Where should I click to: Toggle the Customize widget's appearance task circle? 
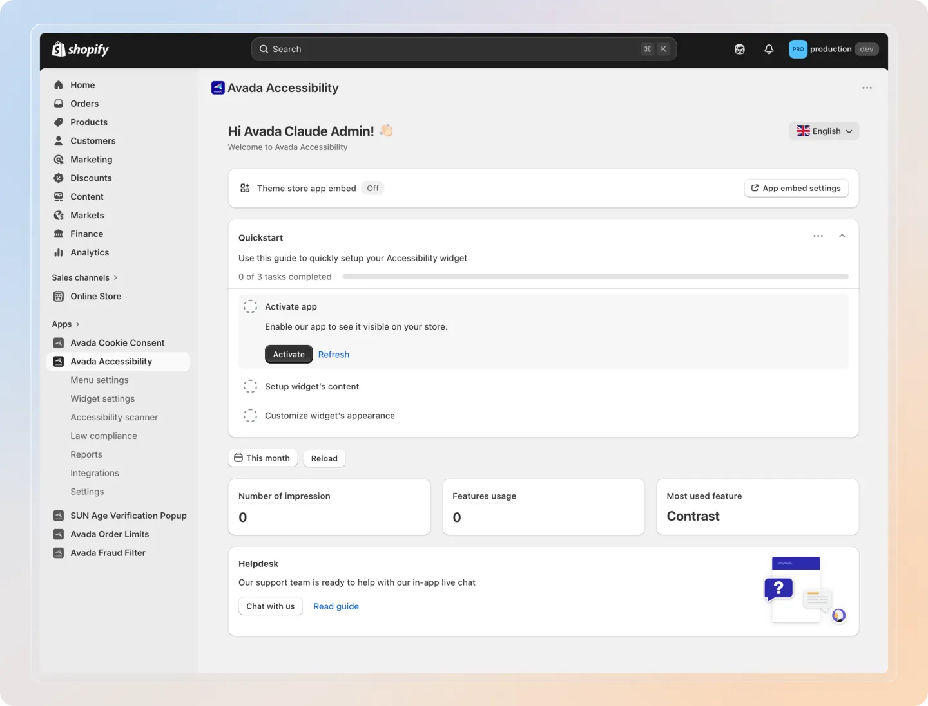click(x=250, y=416)
